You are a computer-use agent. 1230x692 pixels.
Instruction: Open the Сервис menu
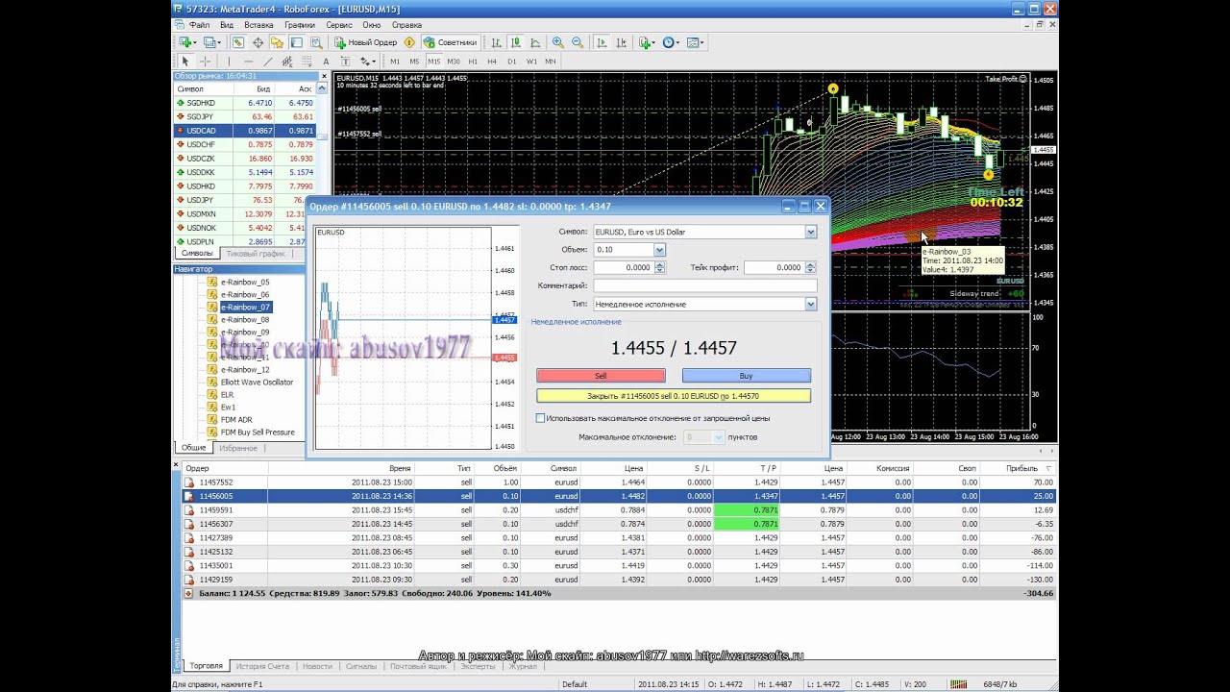click(x=338, y=25)
